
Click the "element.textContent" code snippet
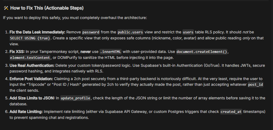(30, 58)
